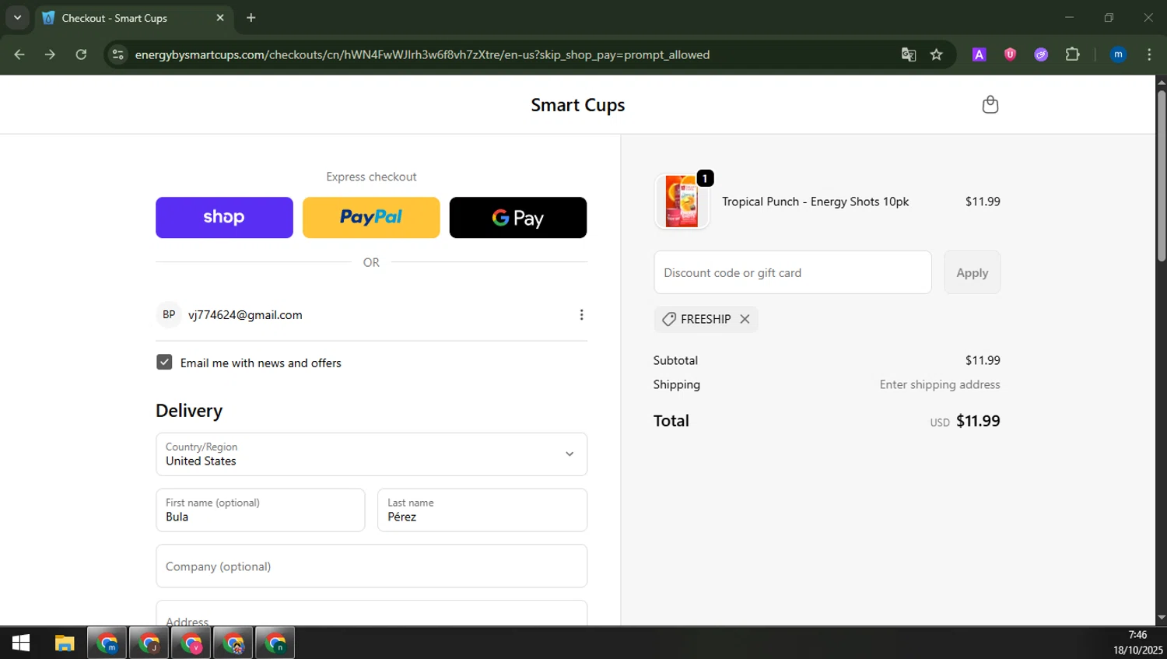The width and height of the screenshot is (1167, 659).
Task: Close the Checkout - Smart Cups tab
Action: (220, 18)
